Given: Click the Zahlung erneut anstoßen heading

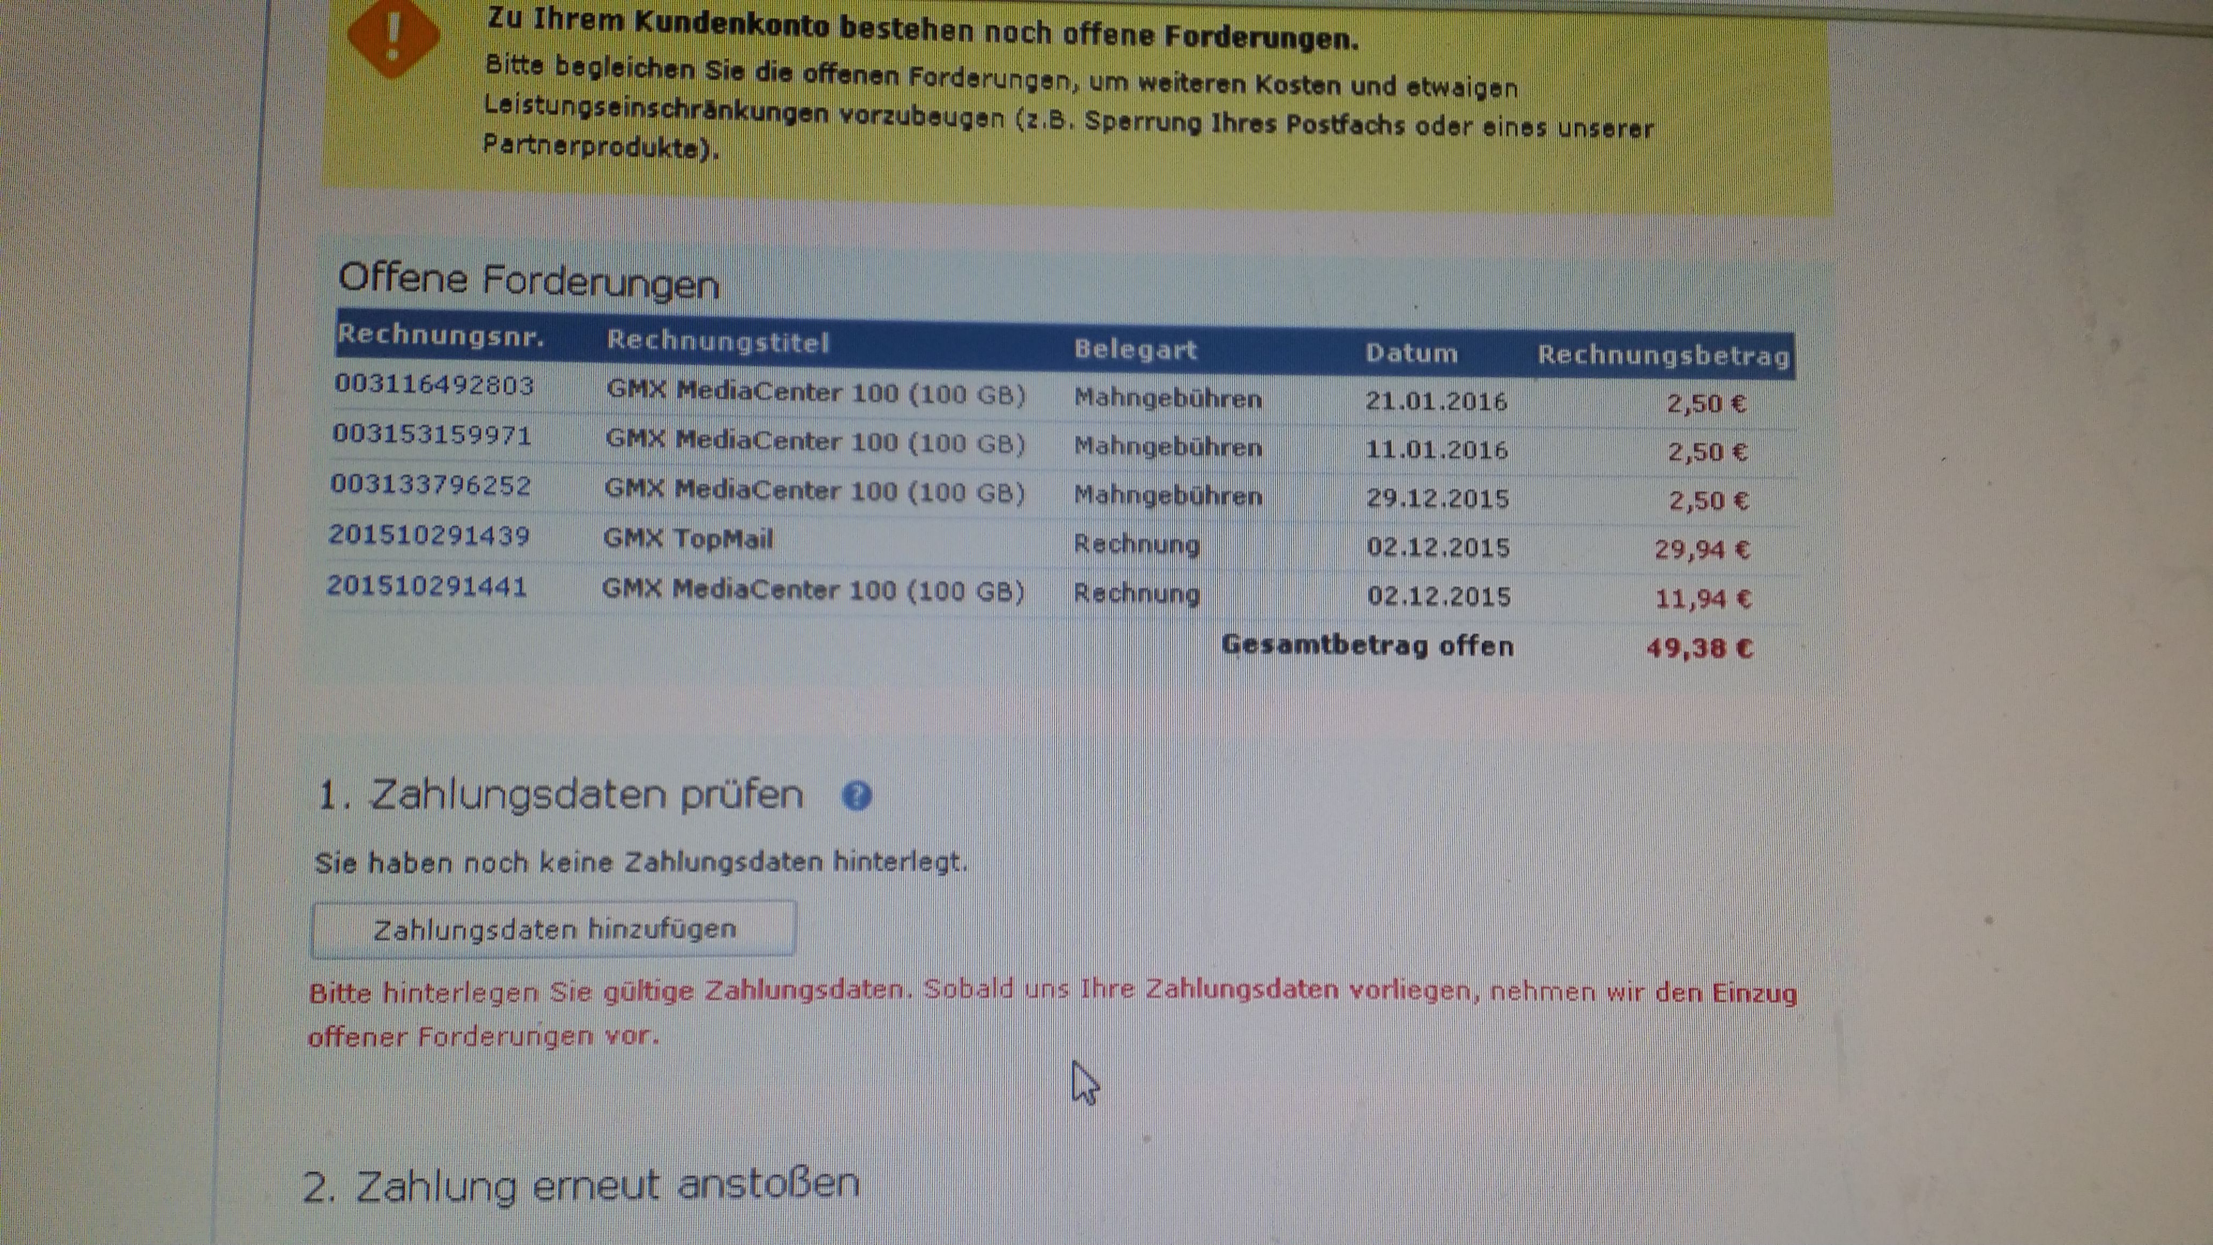Looking at the screenshot, I should coord(582,1185).
